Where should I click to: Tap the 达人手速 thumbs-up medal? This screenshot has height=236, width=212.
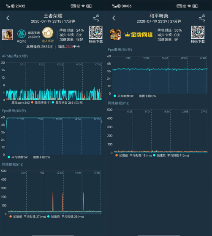pyautogui.click(x=48, y=33)
